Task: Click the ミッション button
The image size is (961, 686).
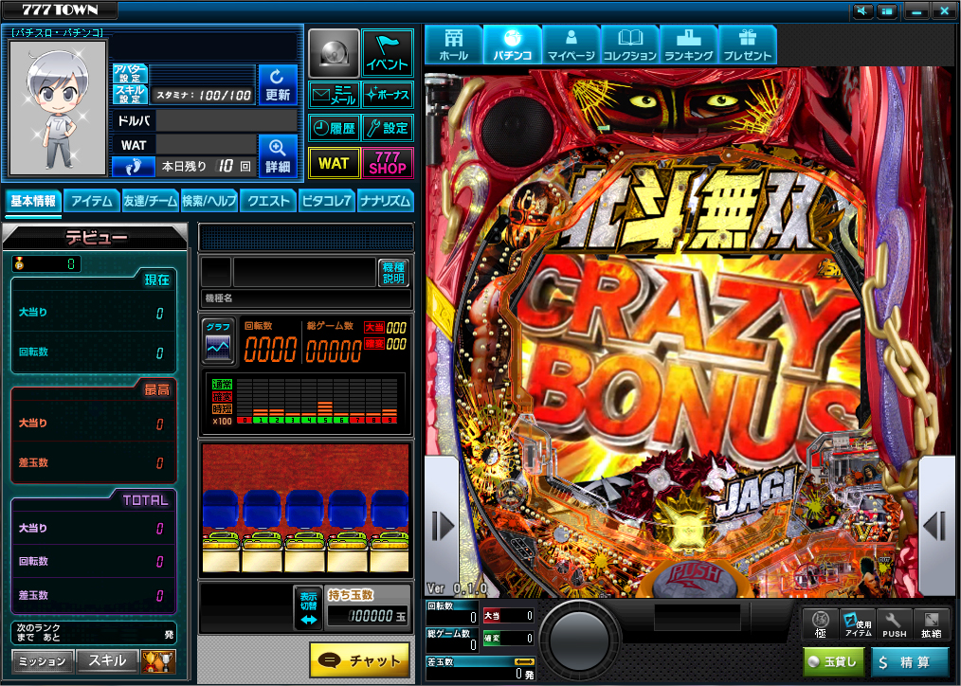Action: [x=43, y=661]
